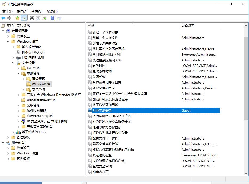Click the Delete (X) toolbar icon

(x=31, y=18)
